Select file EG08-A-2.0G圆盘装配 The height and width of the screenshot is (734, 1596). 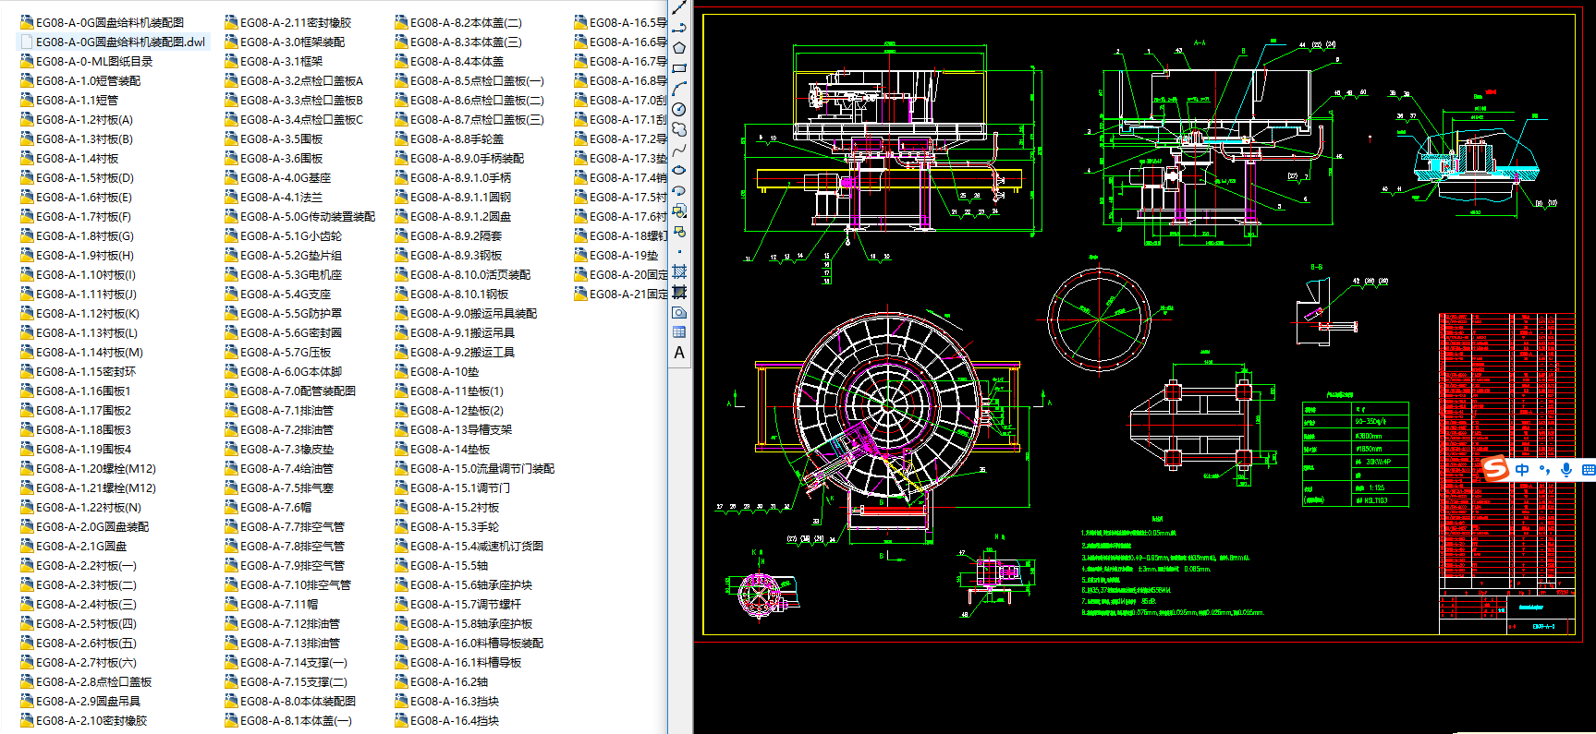(85, 526)
